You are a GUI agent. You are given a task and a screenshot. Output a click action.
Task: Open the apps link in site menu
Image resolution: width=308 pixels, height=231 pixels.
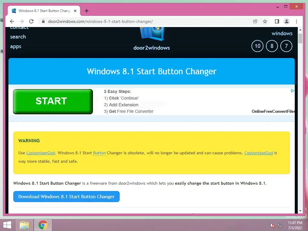coord(16,47)
